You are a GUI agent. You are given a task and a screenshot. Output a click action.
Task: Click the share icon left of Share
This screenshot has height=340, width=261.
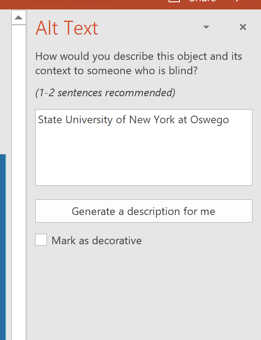[x=174, y=1]
